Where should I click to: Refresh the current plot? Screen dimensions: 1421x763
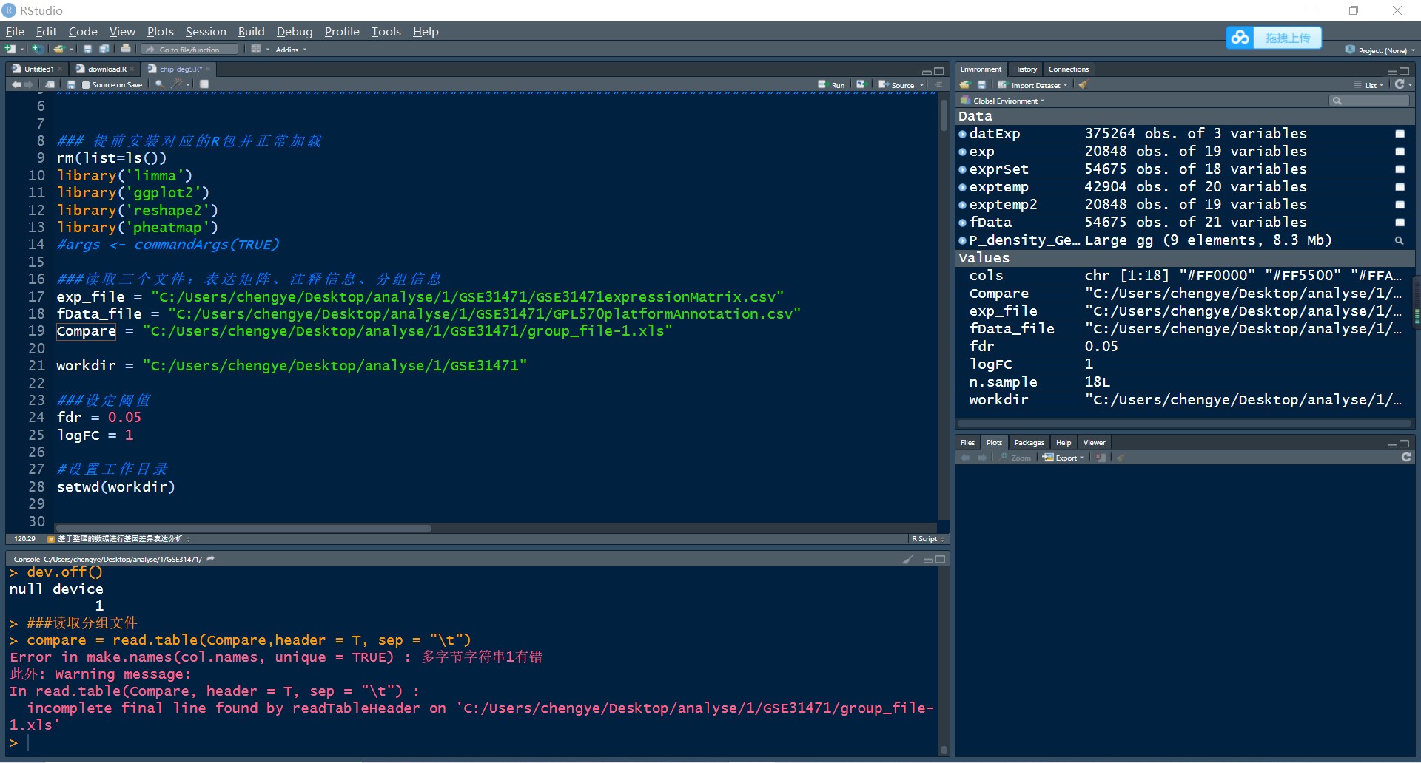pyautogui.click(x=1406, y=458)
